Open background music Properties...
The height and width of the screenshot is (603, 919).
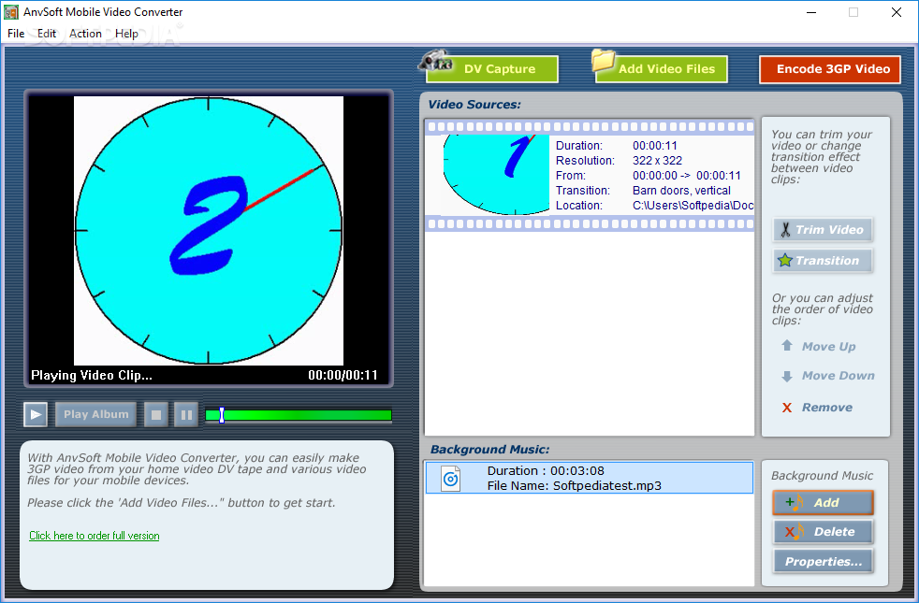point(823,562)
